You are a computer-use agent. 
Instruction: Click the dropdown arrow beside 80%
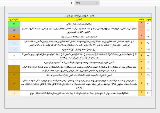click(97, 3)
